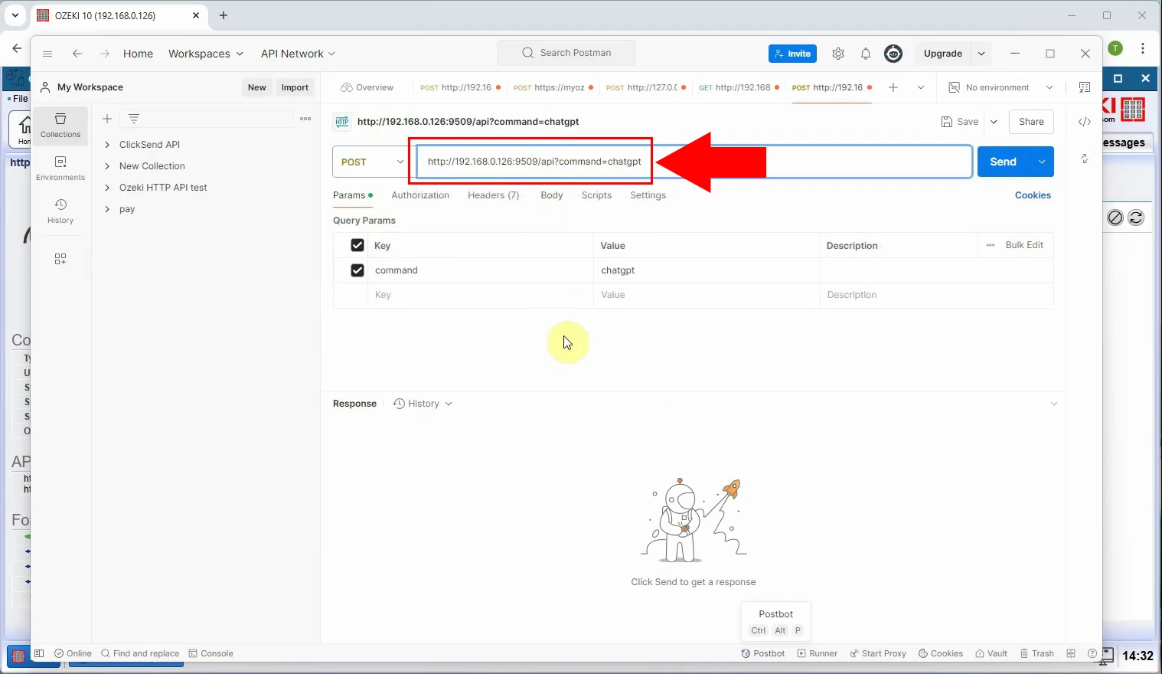Open the tab list overflow chevron

[x=921, y=87]
